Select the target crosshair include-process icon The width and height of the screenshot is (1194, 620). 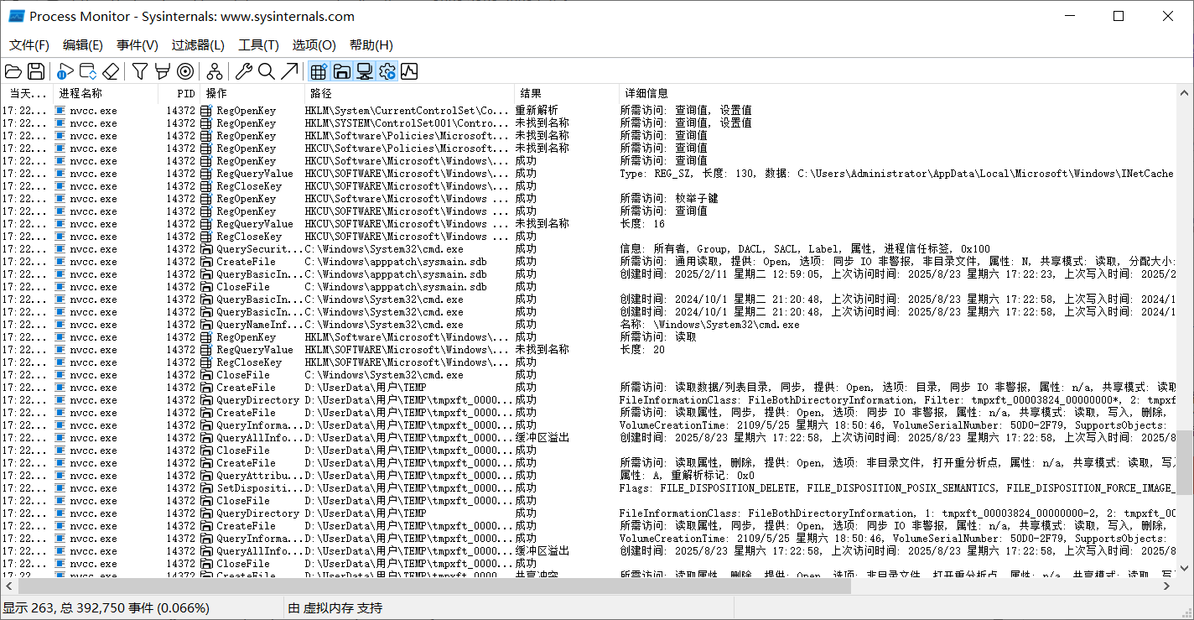click(x=185, y=71)
